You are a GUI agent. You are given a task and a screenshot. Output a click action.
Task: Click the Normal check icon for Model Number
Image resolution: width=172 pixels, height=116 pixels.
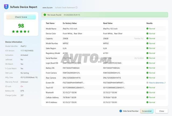pyautogui.click(x=147, y=43)
